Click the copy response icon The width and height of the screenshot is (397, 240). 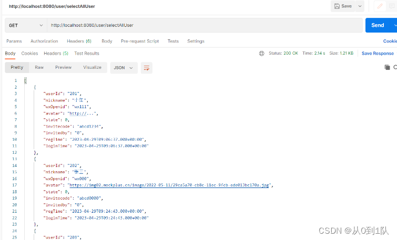pyautogui.click(x=387, y=67)
